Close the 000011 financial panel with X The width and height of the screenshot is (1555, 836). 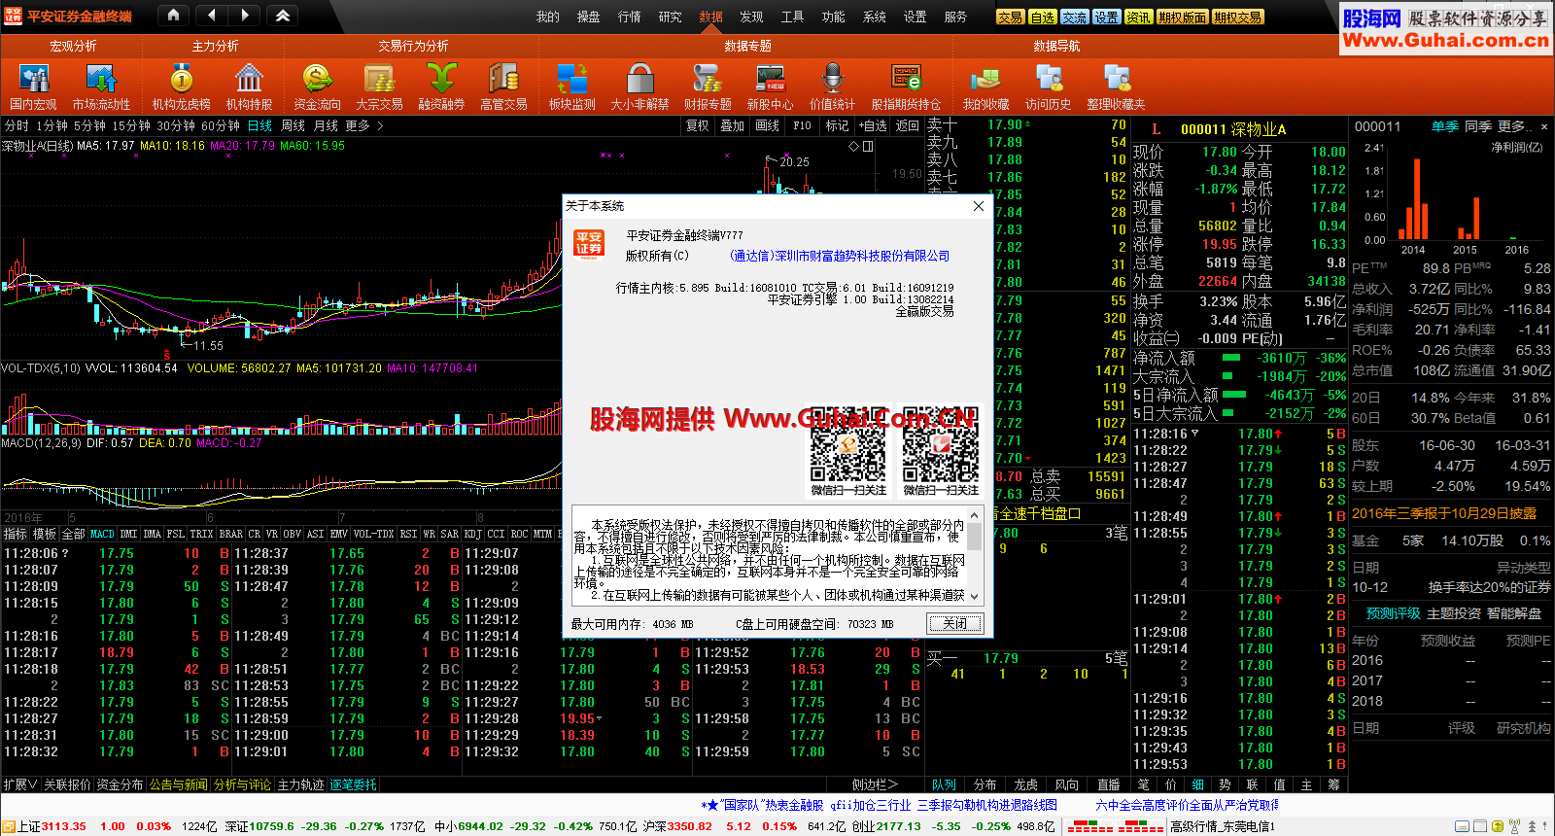click(1544, 127)
